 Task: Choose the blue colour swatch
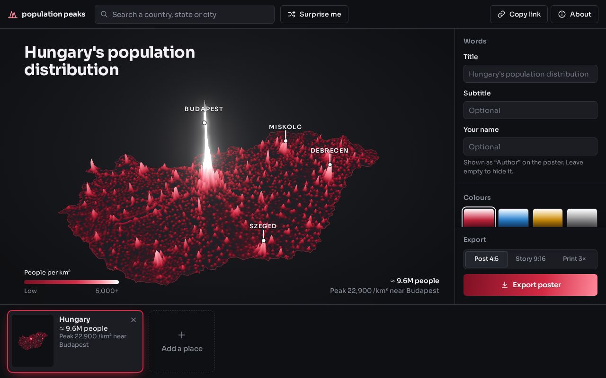[x=513, y=218]
